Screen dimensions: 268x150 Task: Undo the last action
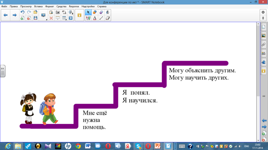22,12
